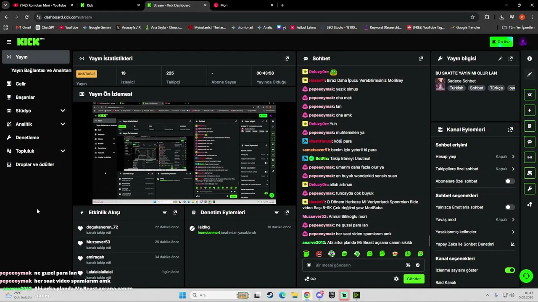Screen dimensions: 538x302
Task: Open the profile avatar in Kick header
Action: [x=523, y=42]
